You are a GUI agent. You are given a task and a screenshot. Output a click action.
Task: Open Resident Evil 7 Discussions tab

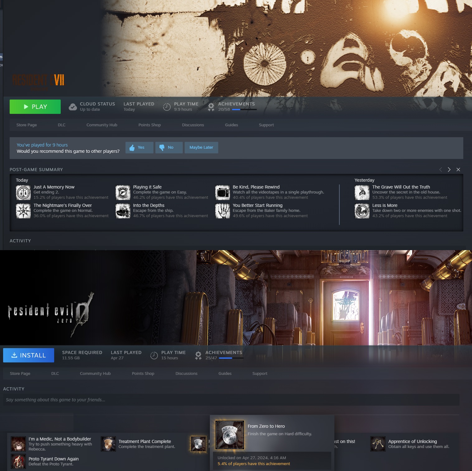tap(193, 125)
